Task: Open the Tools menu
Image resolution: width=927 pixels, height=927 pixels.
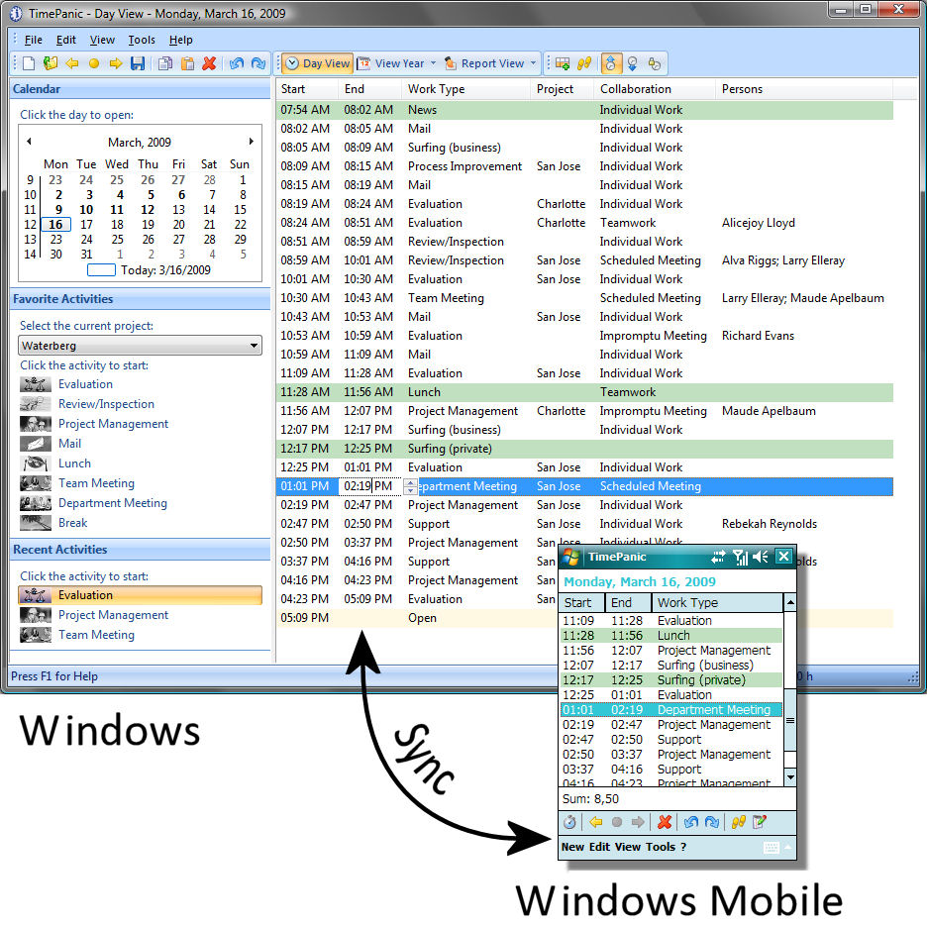Action: point(142,40)
